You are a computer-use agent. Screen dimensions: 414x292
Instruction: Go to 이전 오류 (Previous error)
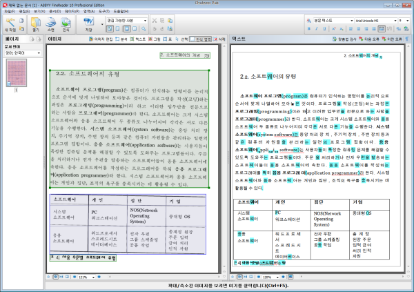pyautogui.click(x=392, y=39)
